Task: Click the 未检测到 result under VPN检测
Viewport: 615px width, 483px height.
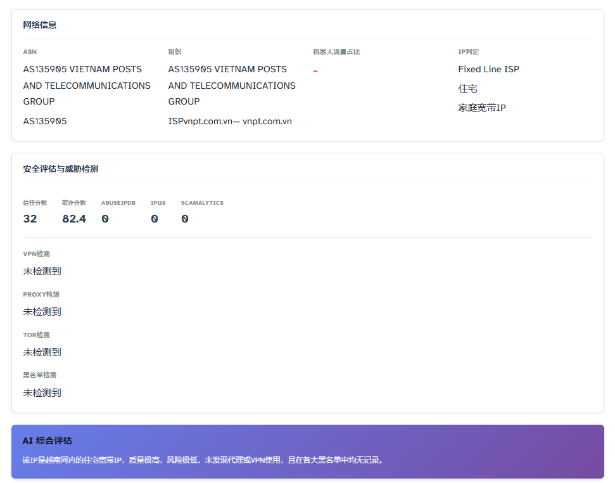Action: coord(42,271)
